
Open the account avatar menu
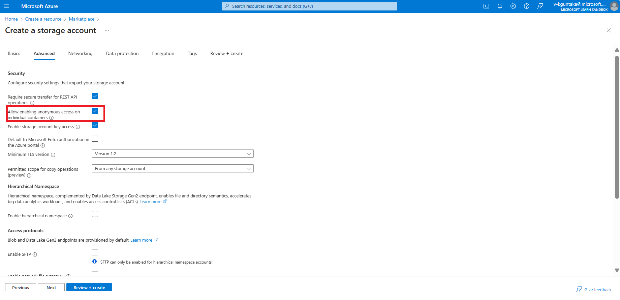click(x=614, y=6)
